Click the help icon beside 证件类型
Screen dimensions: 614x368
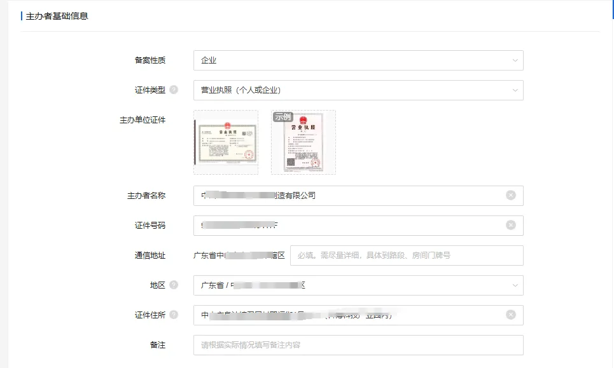pos(174,90)
